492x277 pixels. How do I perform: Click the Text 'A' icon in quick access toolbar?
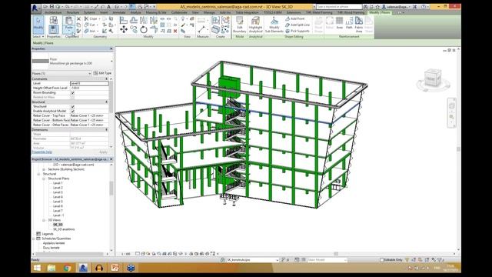[108, 7]
